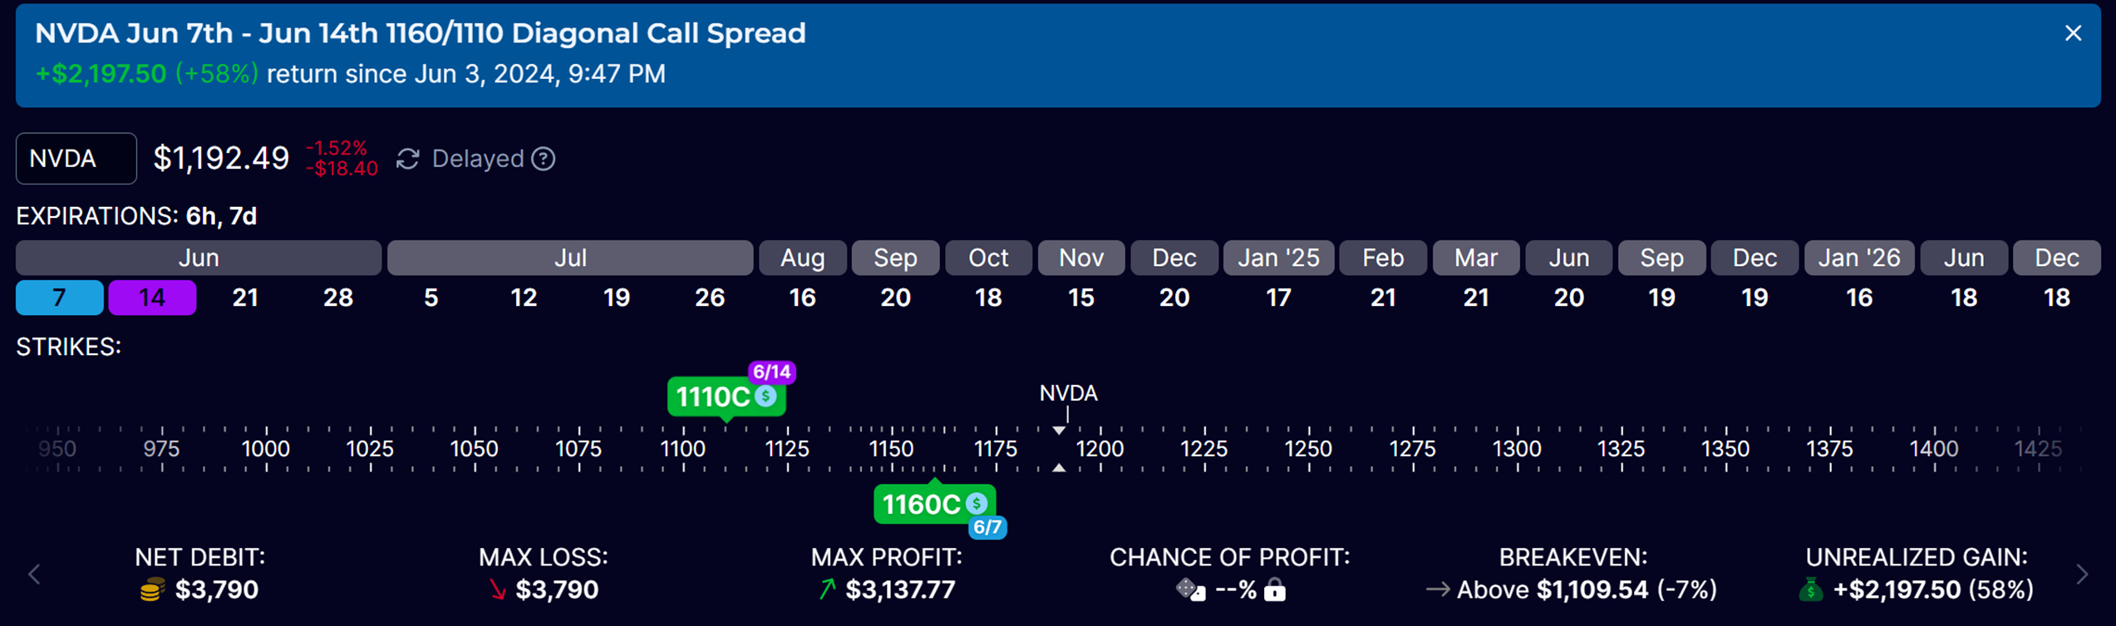
Task: Click the Chance of Profit dice icon
Action: point(1190,590)
